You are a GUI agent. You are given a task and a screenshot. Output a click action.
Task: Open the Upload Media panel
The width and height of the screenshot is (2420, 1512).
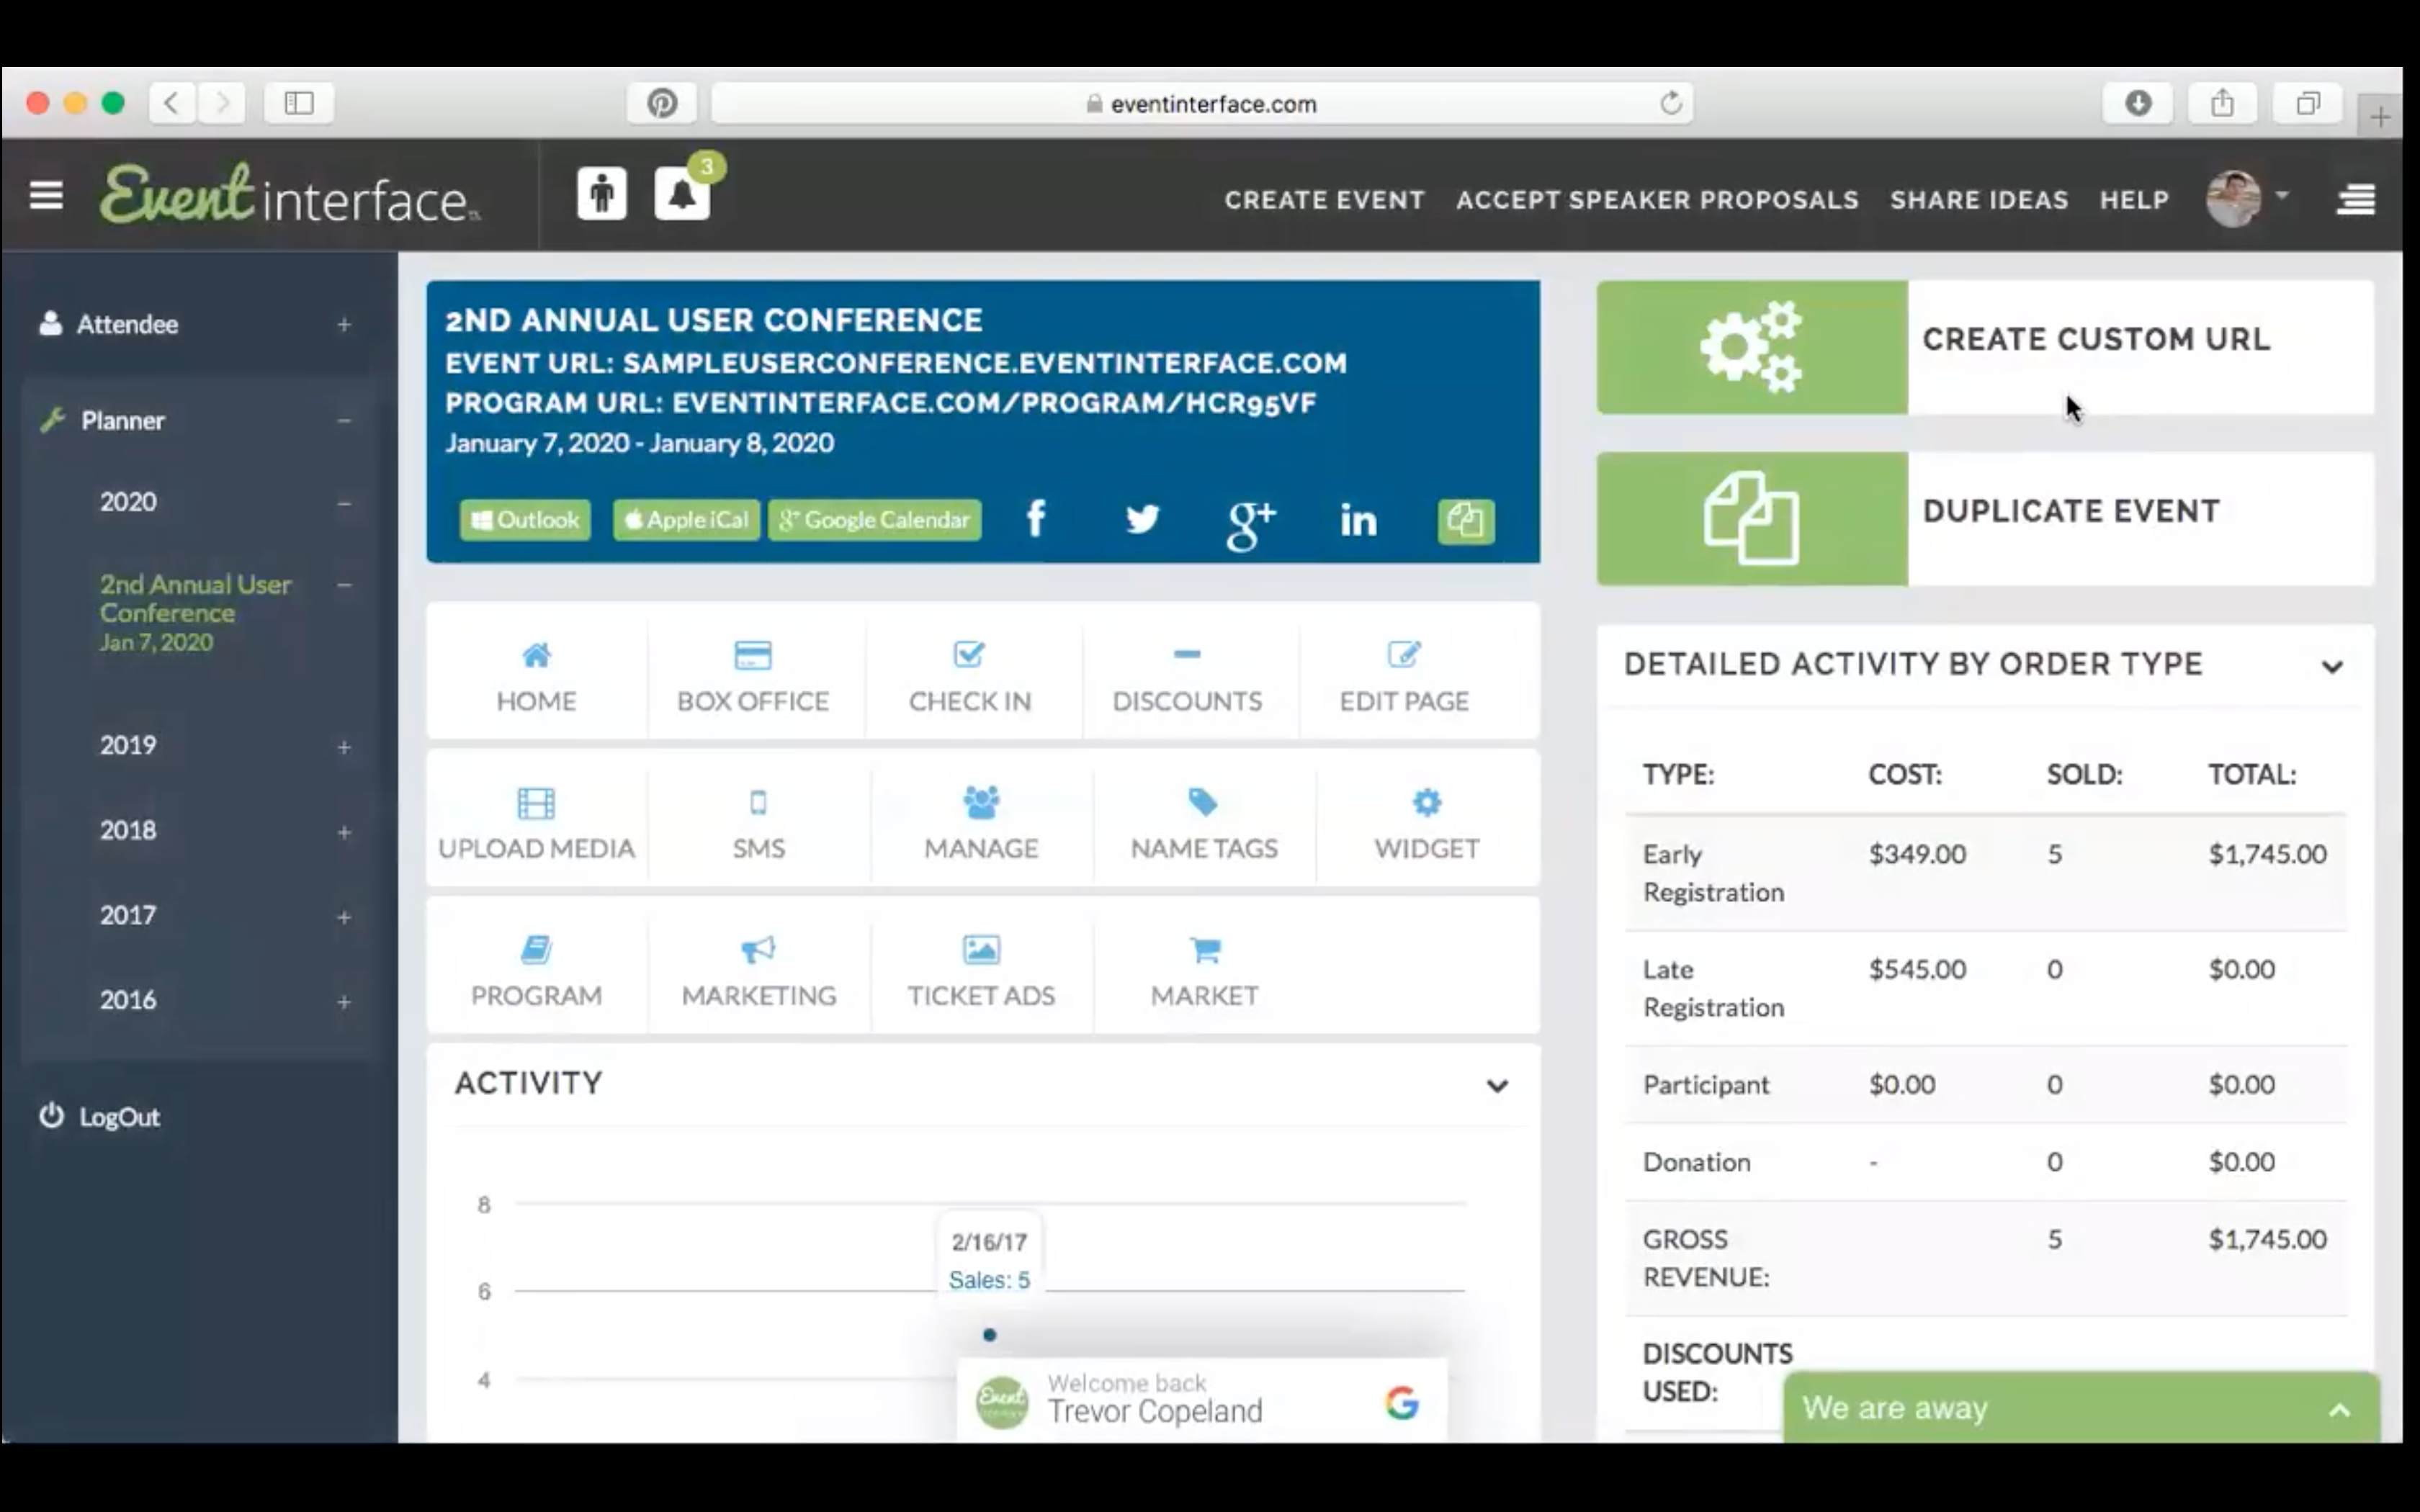tap(537, 822)
